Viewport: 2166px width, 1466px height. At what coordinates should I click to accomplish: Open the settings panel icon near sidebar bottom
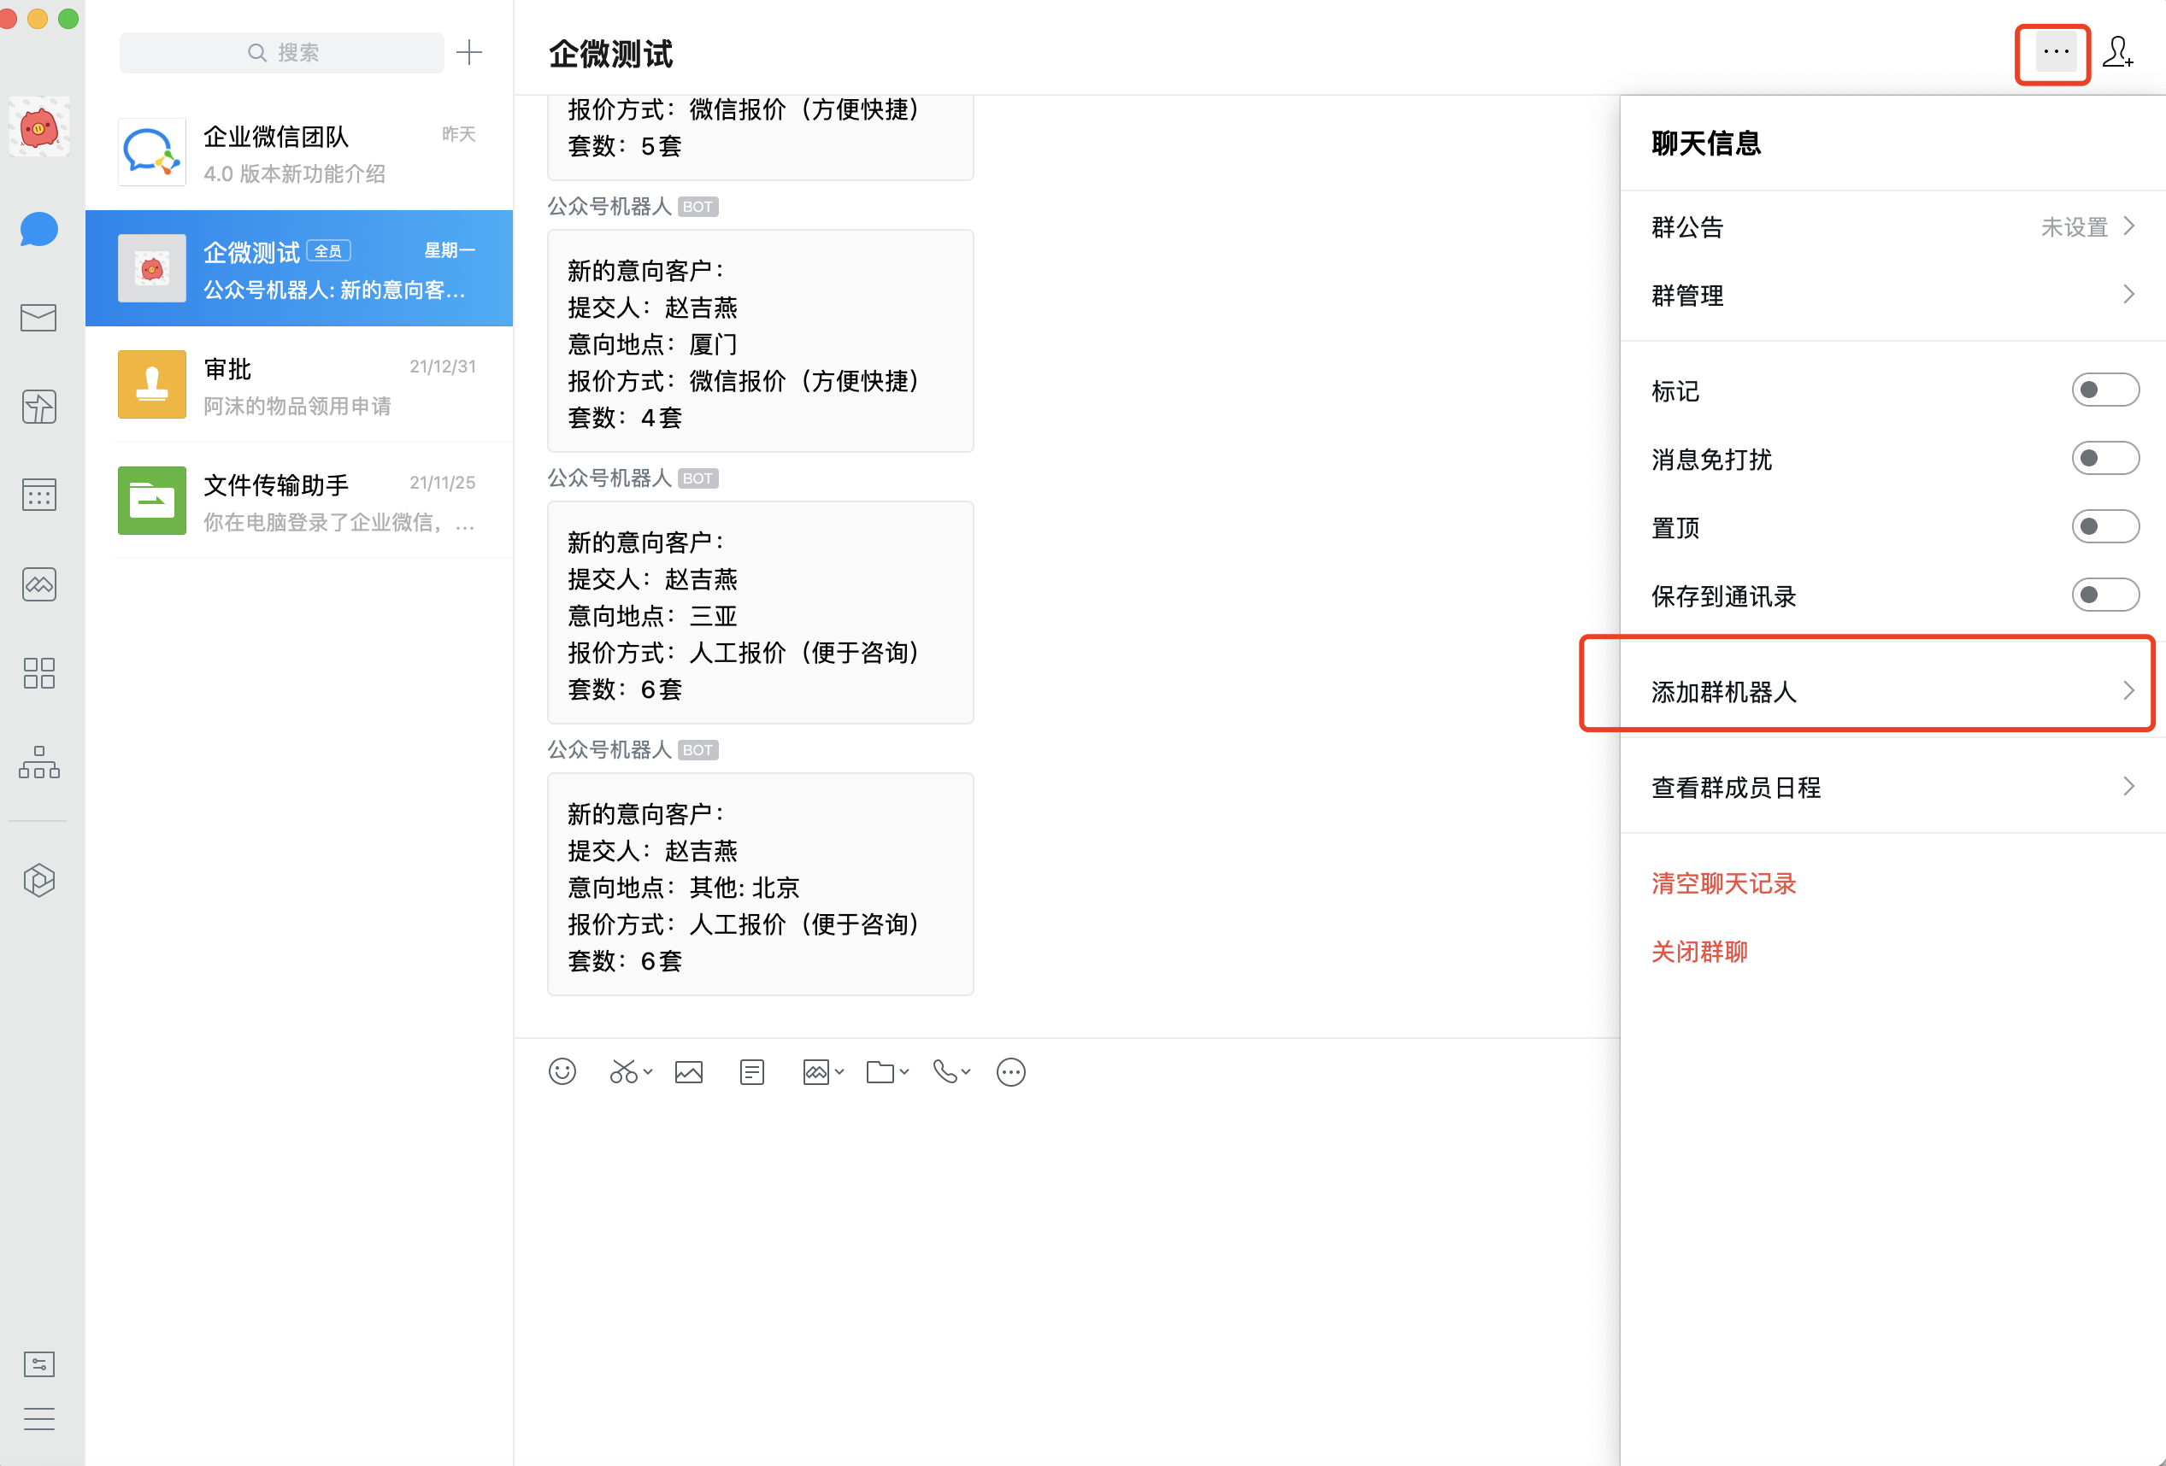tap(39, 1364)
